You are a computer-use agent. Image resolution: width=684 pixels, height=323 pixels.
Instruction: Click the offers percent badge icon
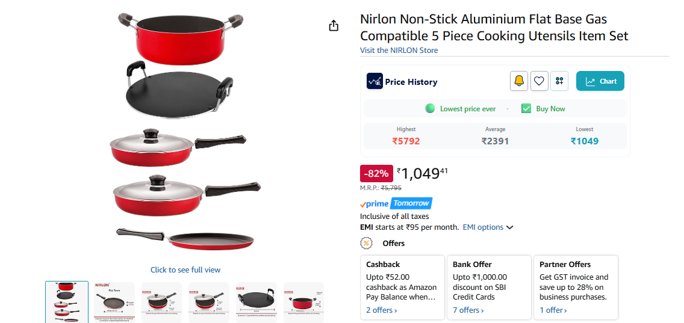point(366,244)
